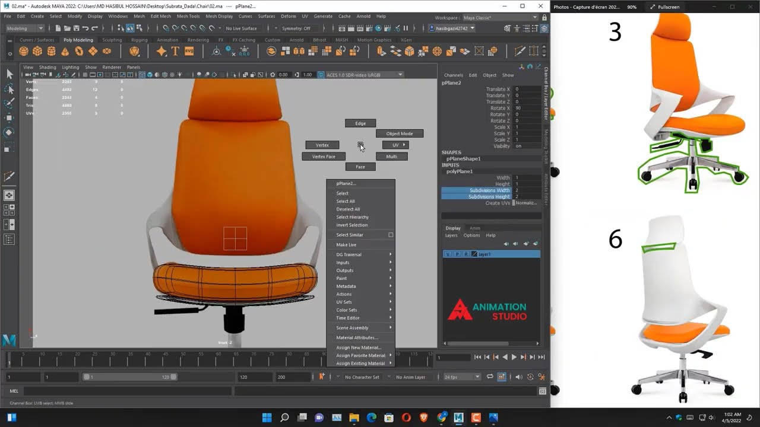Select the Rotate tool in toolbox

[x=9, y=132]
